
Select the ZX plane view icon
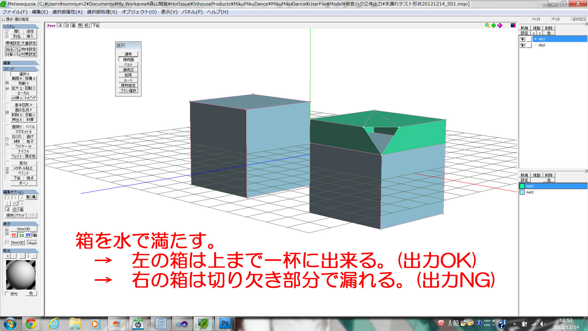point(21,235)
